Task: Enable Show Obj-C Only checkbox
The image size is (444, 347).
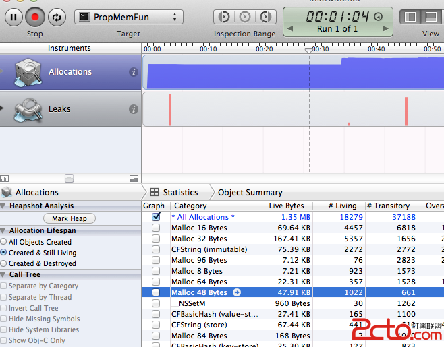Action: pyautogui.click(x=3, y=340)
